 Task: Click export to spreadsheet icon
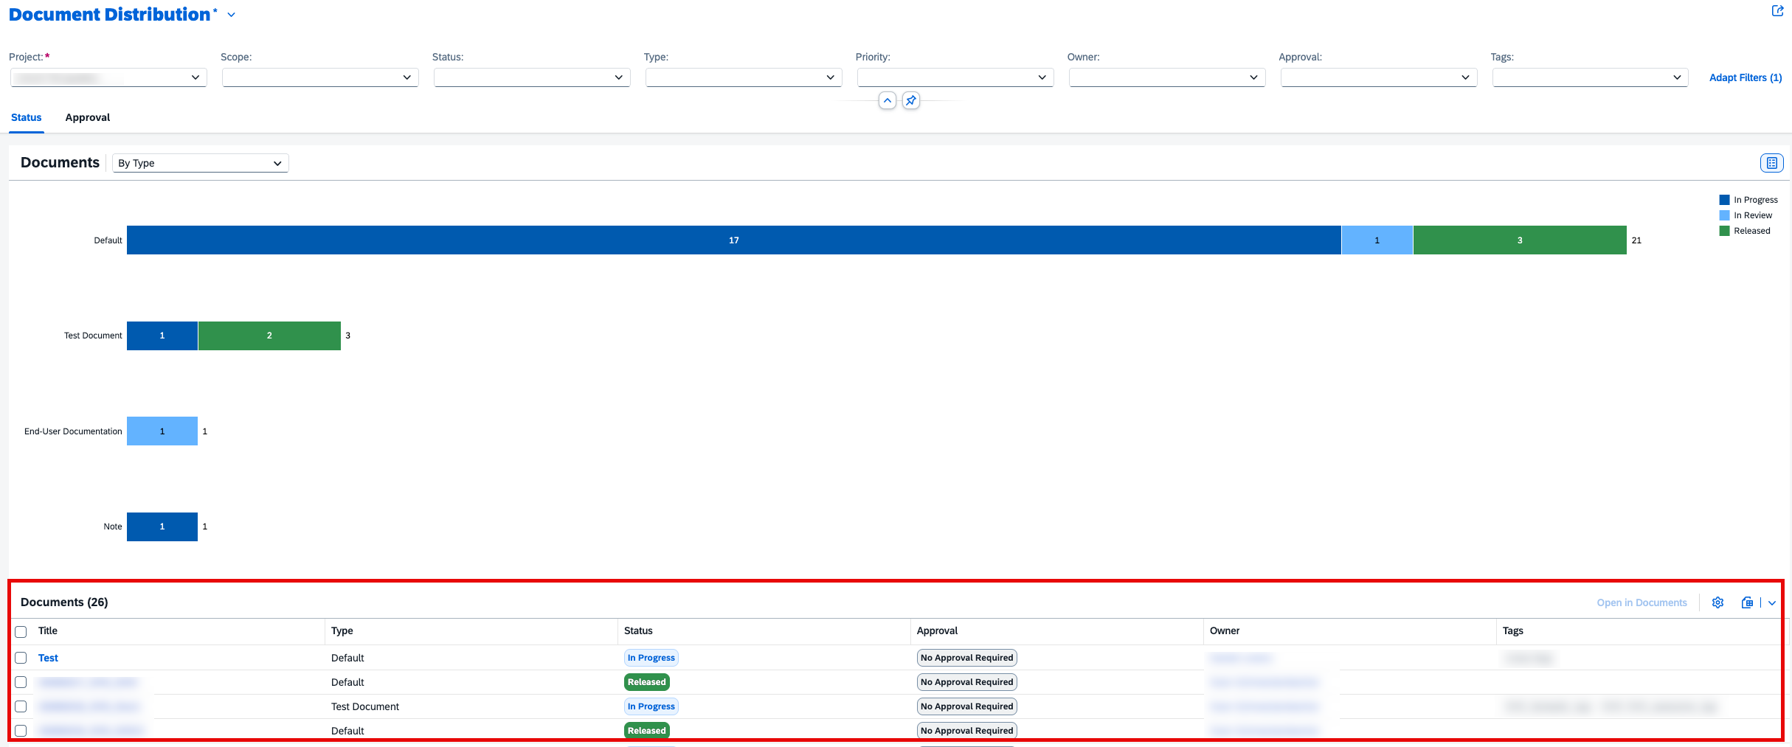[x=1747, y=602]
